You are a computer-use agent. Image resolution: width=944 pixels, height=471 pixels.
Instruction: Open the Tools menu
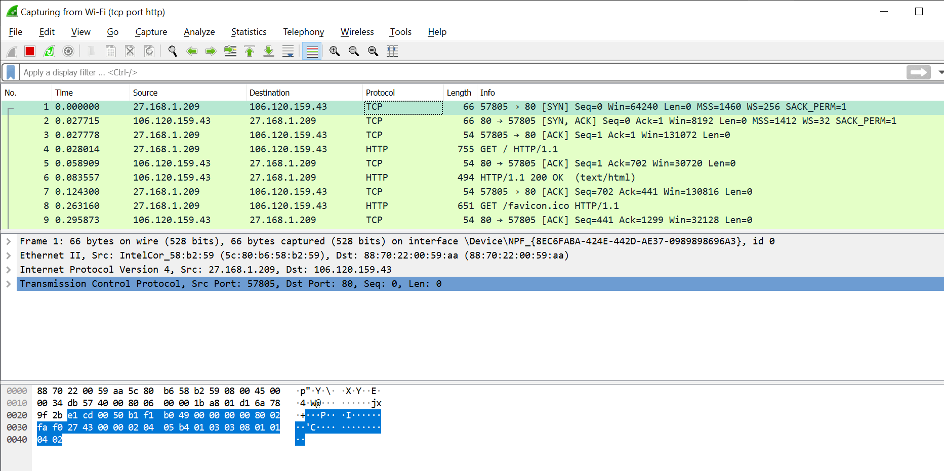pos(401,32)
